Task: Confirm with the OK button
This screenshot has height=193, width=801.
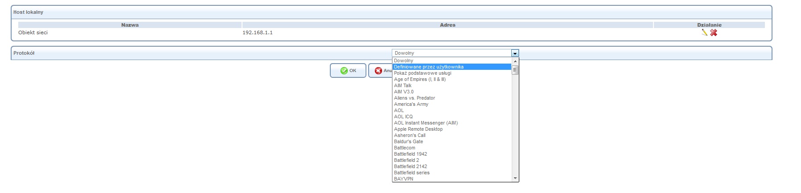Action: (348, 70)
